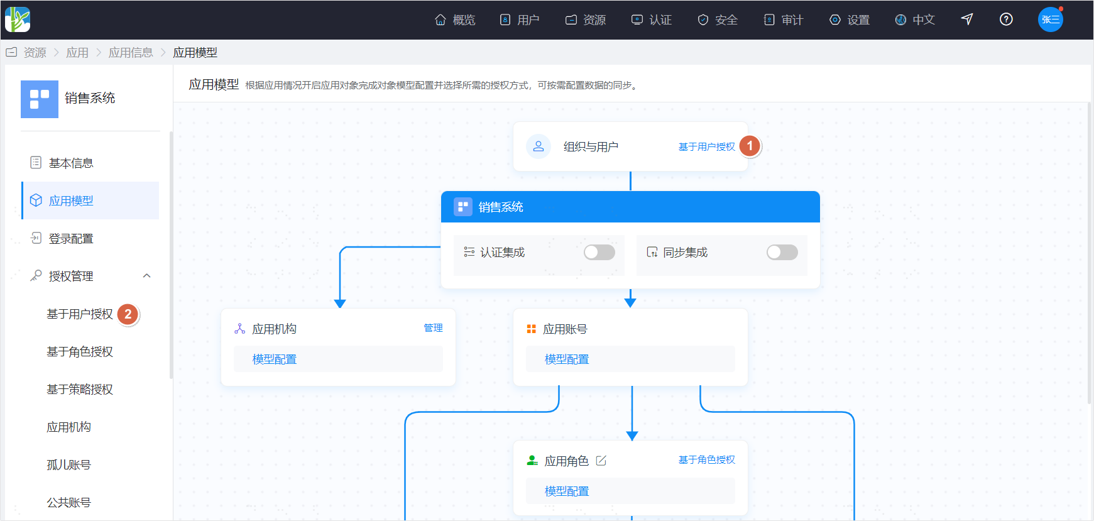Enable the 认证集成 switch

click(599, 252)
